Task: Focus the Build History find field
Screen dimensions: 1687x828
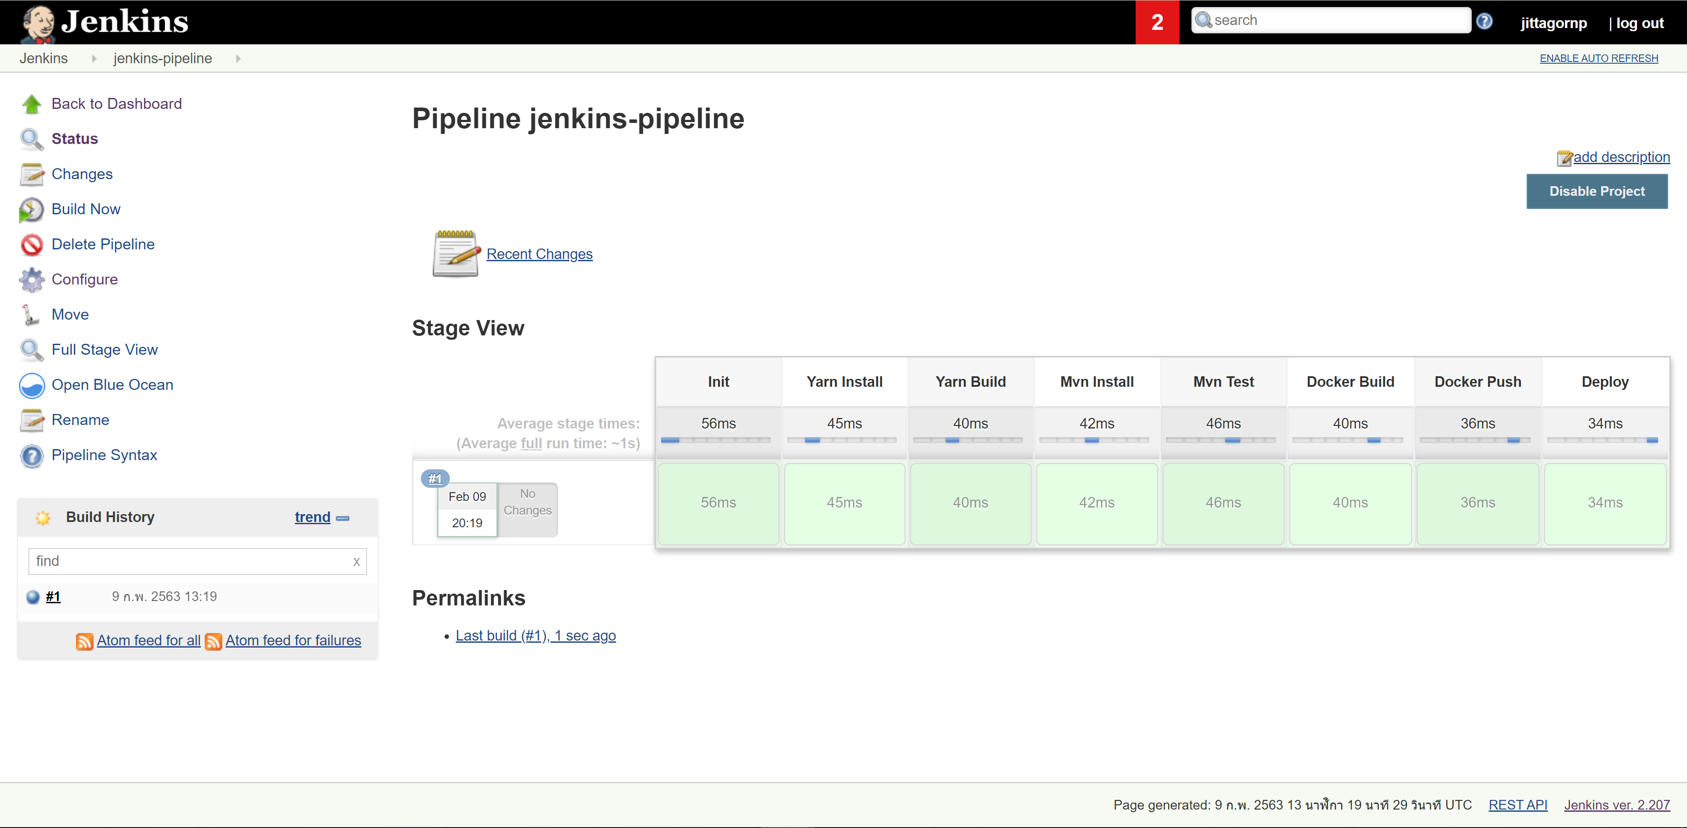Action: pos(197,562)
